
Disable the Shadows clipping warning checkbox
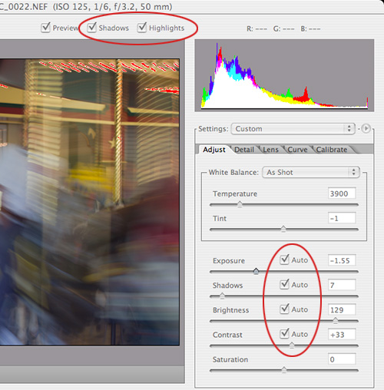[91, 28]
